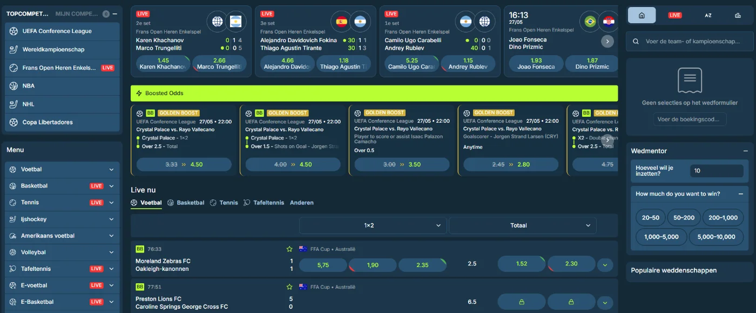Expand the Tafeltennis menu row
Viewport: 756px width, 313px height.
click(x=63, y=269)
